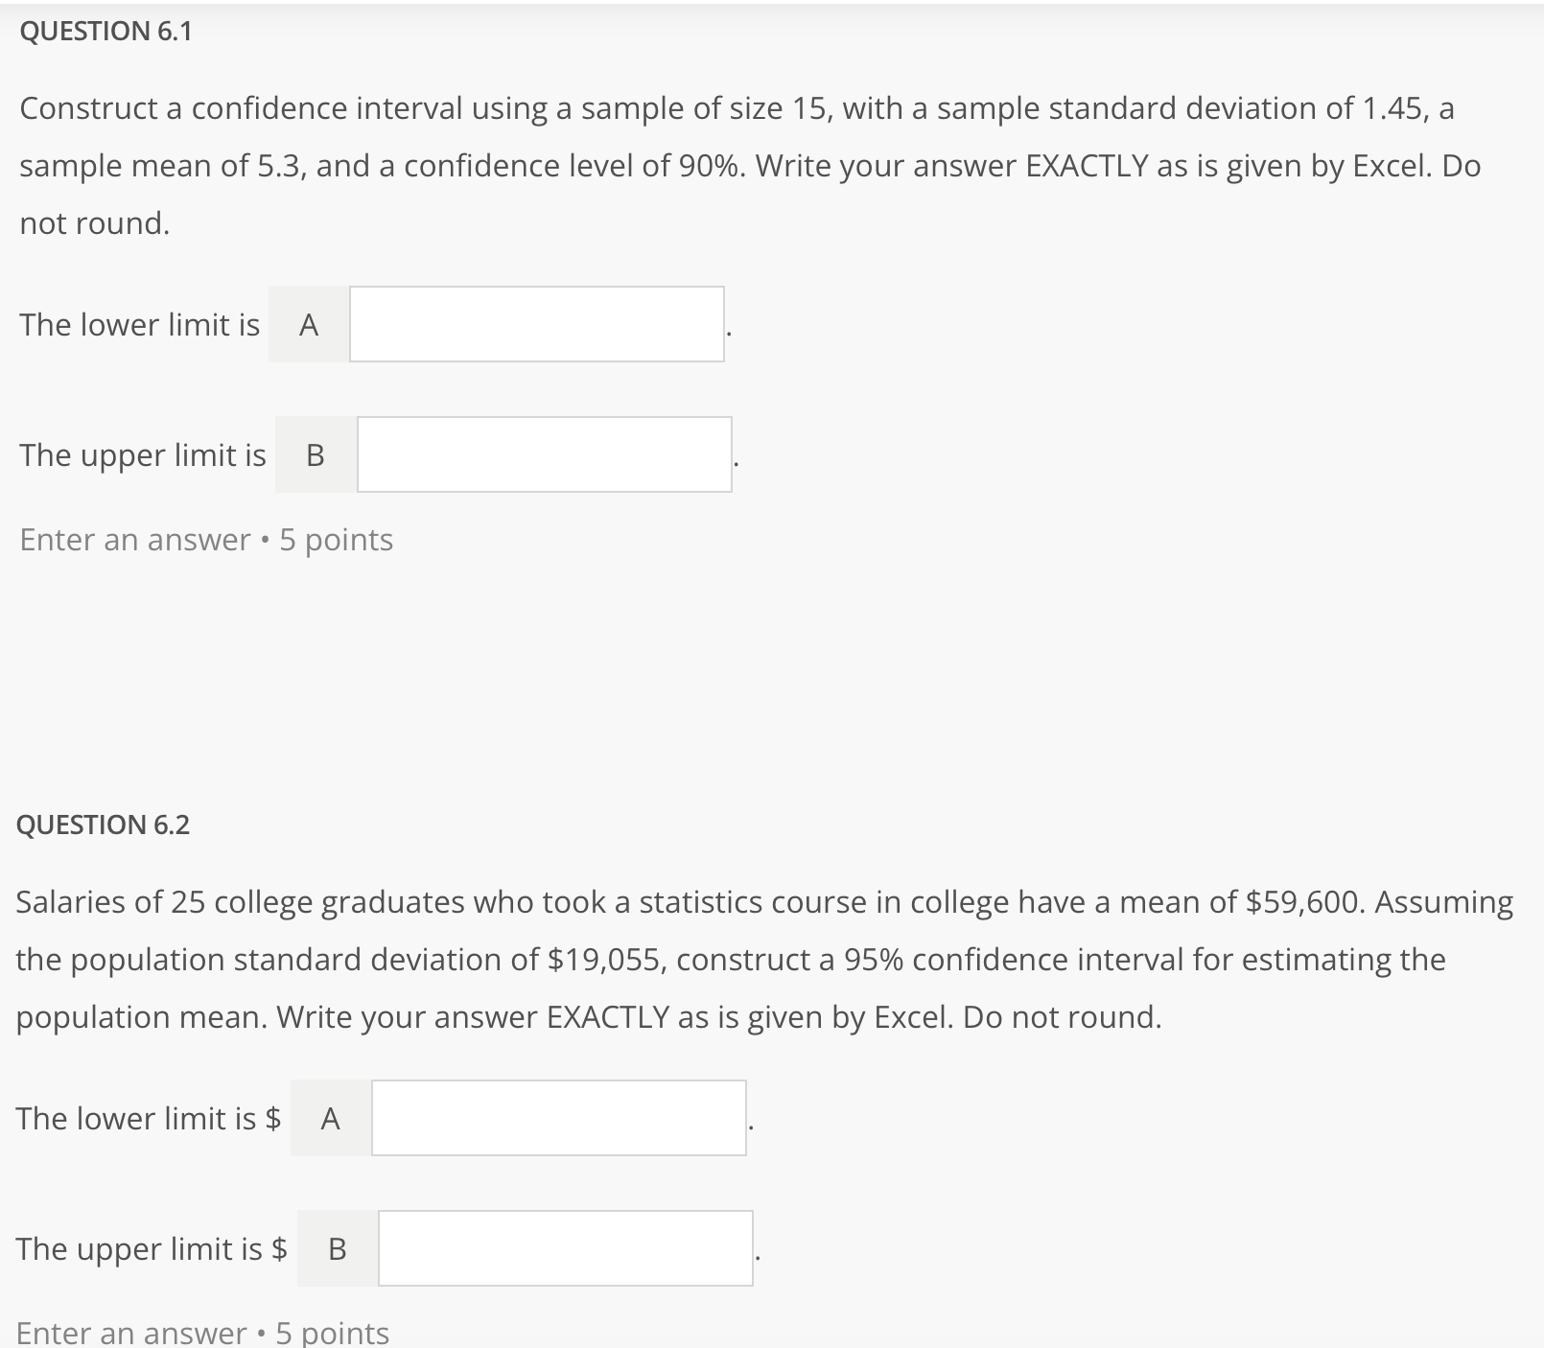Screen dimensions: 1544x1348
Task: Select the B label beside Question 6.2 upper limit
Action: tap(337, 1248)
